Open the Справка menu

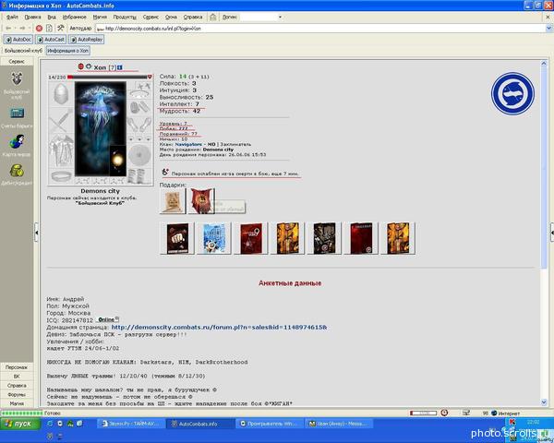(x=193, y=17)
